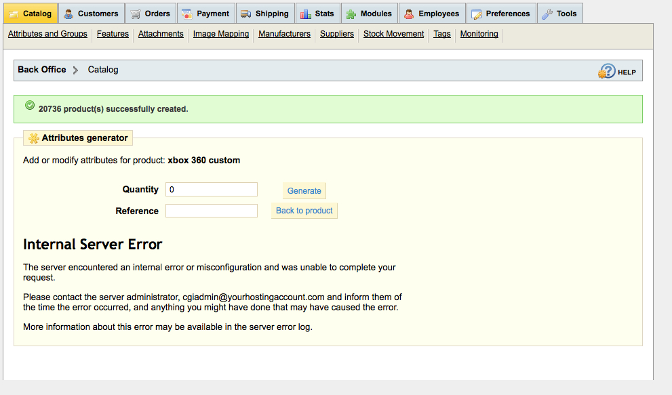
Task: Click the Tools wrench icon
Action: (x=547, y=14)
